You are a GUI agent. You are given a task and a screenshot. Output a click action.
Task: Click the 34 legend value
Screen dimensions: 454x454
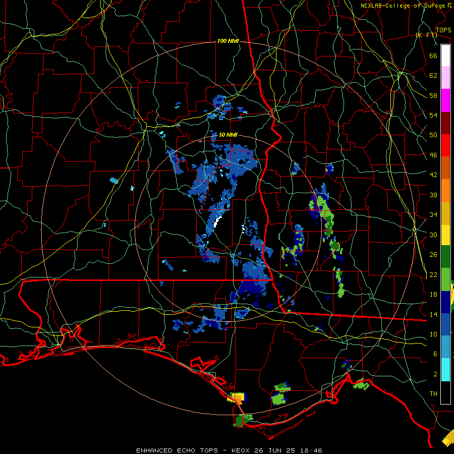coord(433,215)
